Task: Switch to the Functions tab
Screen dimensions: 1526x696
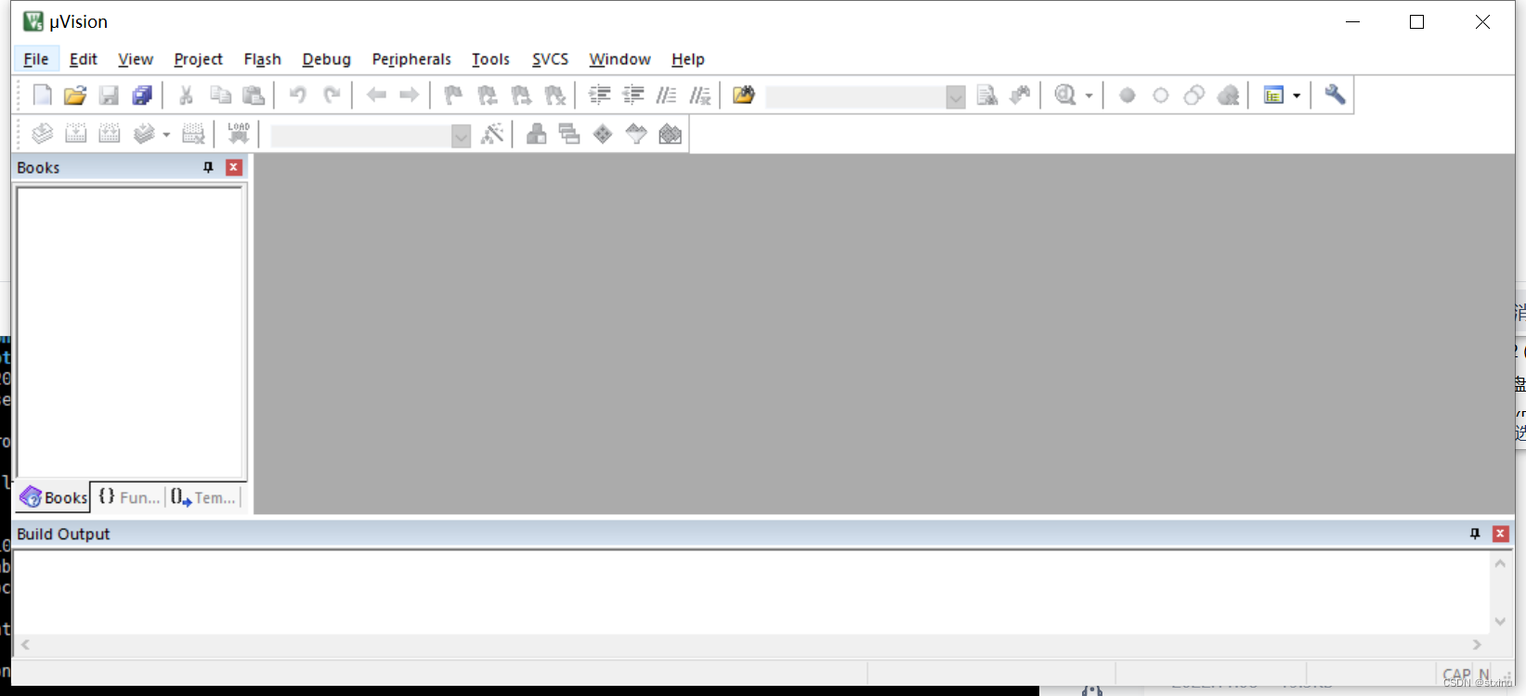Action: [x=129, y=497]
